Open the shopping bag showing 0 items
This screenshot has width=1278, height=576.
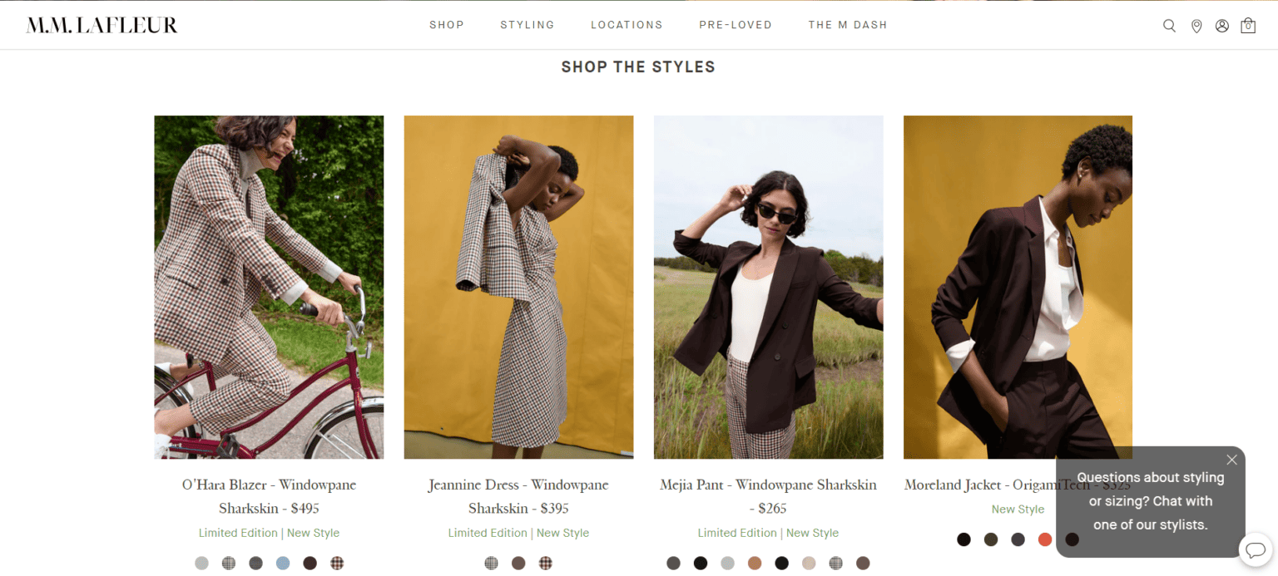coord(1248,25)
